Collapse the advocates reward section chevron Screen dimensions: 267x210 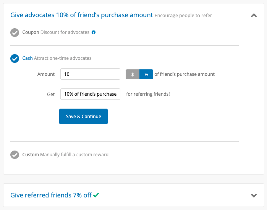pos(254,16)
